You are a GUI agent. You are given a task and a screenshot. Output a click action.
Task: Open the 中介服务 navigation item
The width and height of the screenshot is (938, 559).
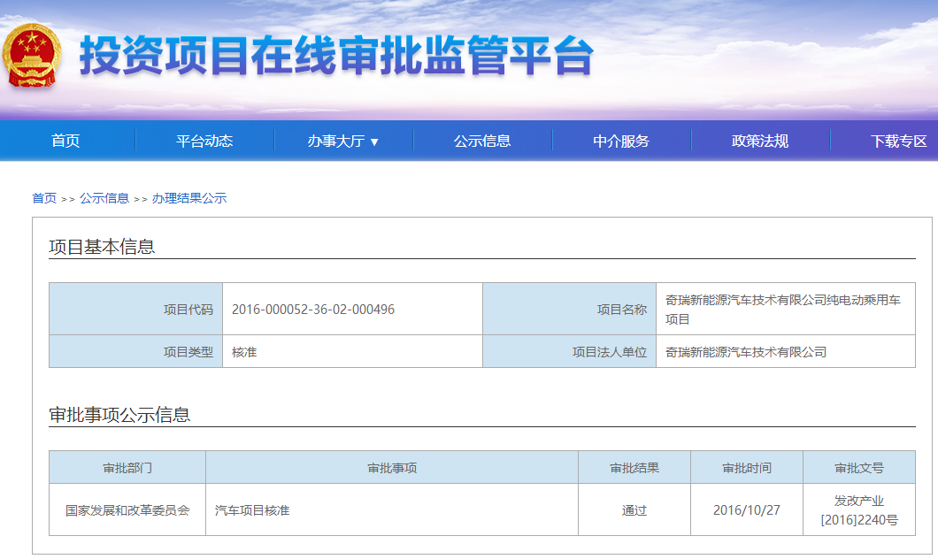point(621,140)
